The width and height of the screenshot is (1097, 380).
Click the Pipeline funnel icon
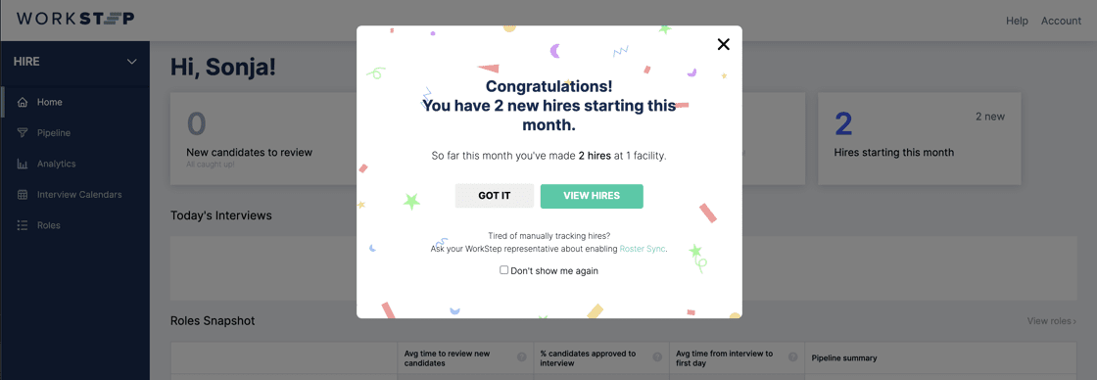pos(23,133)
